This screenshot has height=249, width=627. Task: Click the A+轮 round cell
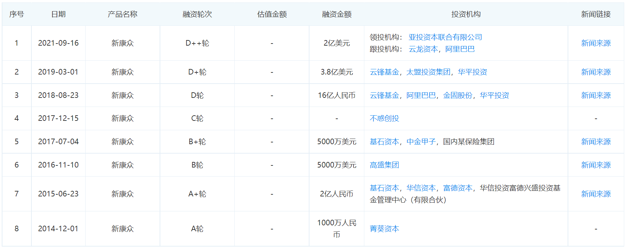(197, 194)
